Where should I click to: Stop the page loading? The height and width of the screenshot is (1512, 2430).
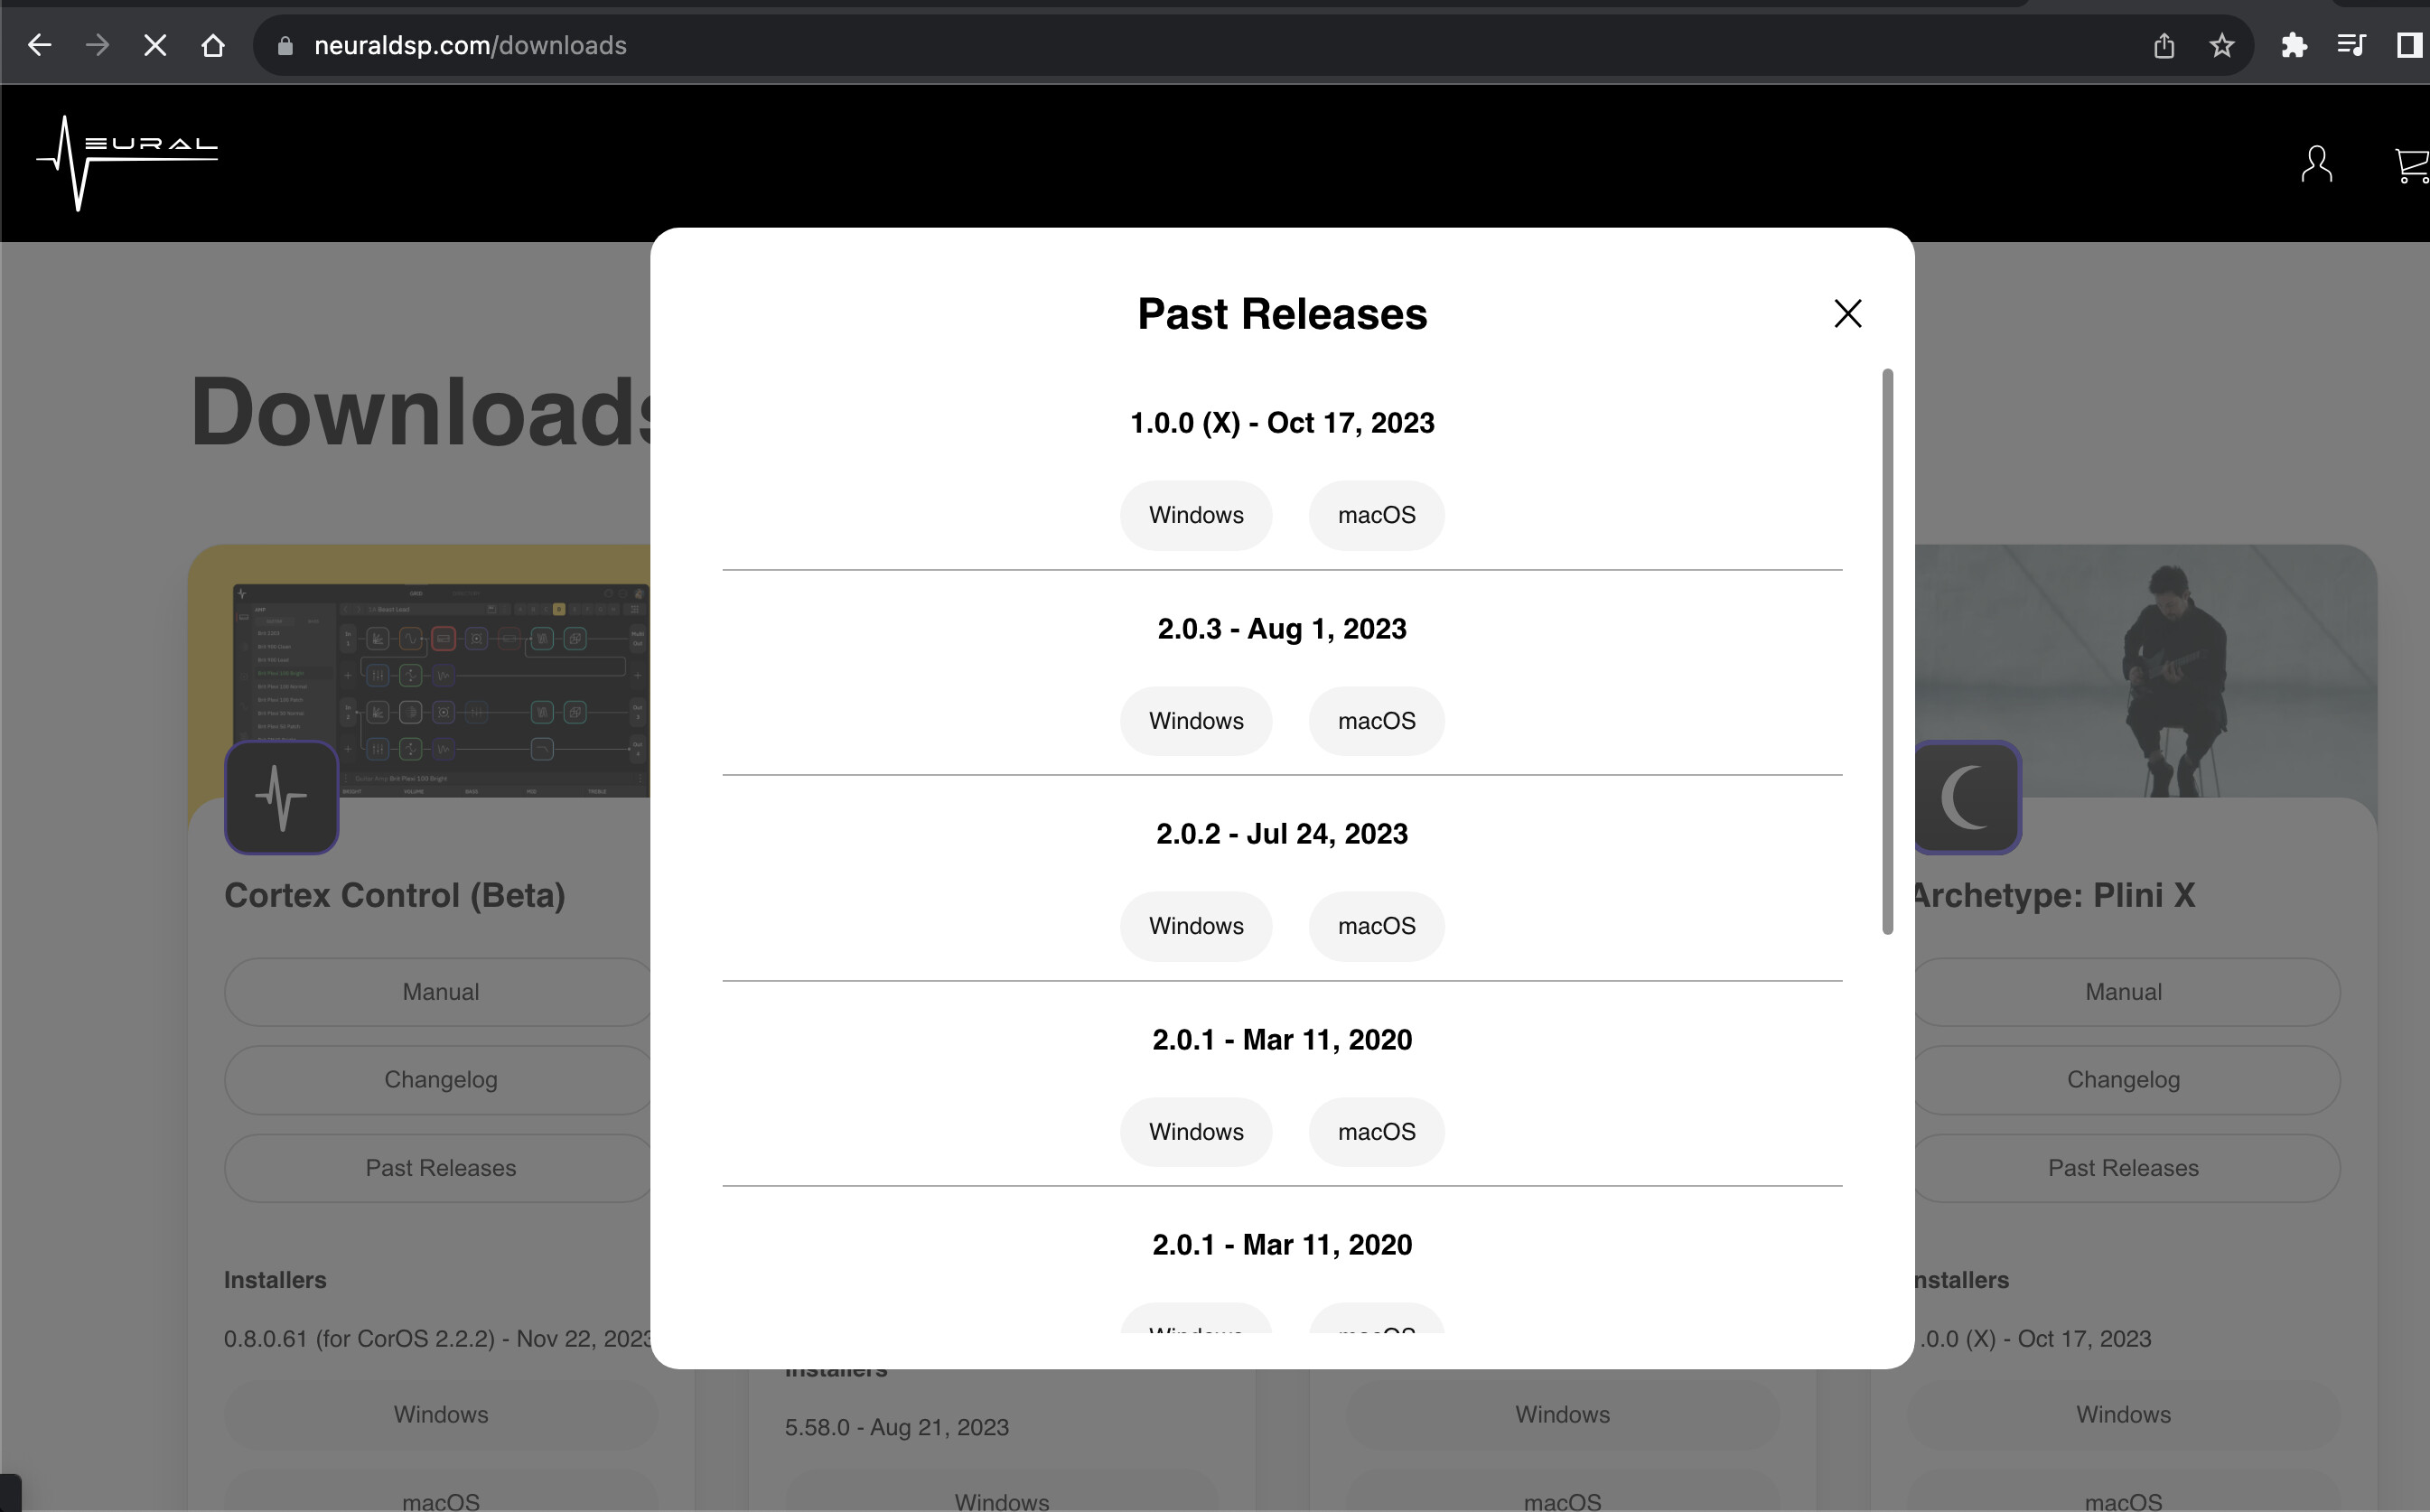click(155, 45)
